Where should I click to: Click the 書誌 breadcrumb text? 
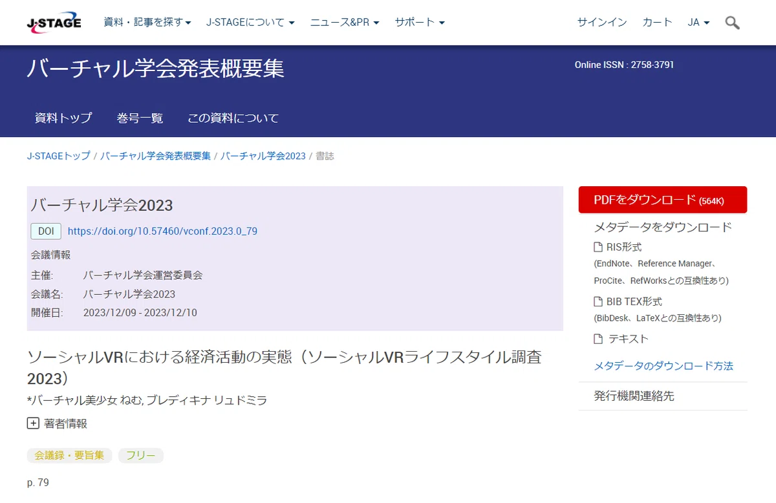[x=325, y=156]
